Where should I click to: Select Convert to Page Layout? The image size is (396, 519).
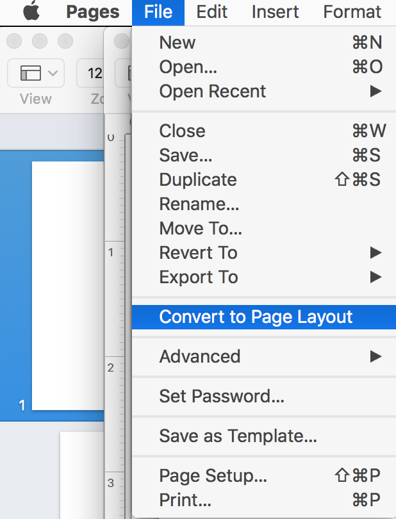pyautogui.click(x=256, y=317)
